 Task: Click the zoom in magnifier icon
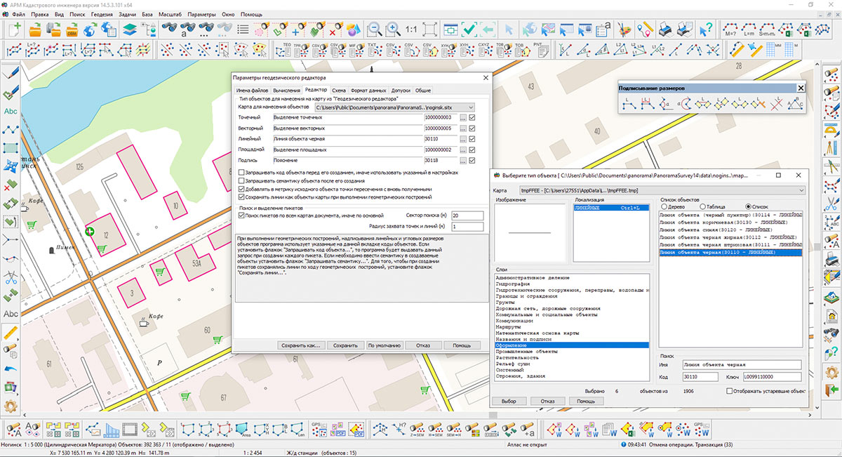[393, 29]
